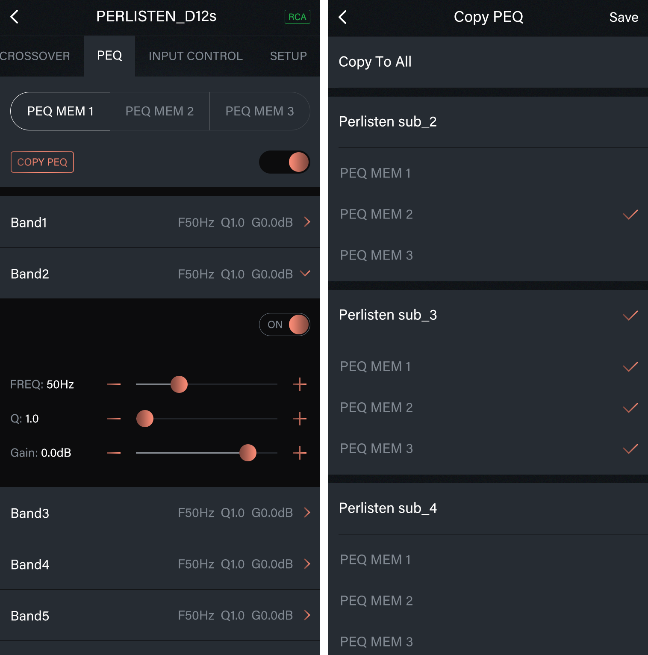This screenshot has width=648, height=655.
Task: Tap the green RCA input badge
Action: pyautogui.click(x=297, y=17)
